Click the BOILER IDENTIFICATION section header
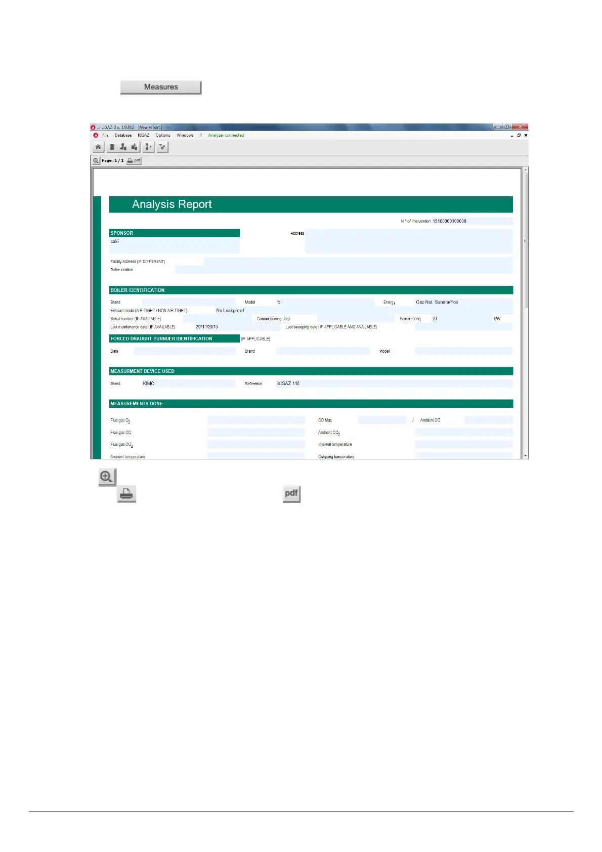This screenshot has width=602, height=852. (311, 290)
